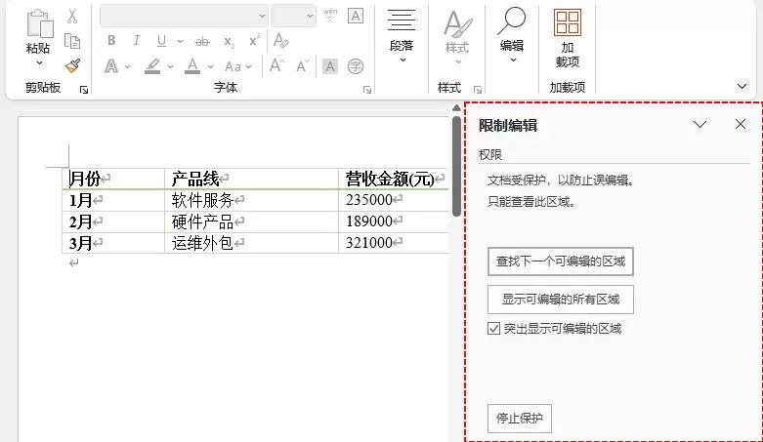The width and height of the screenshot is (763, 442).
Task: Click the Grow Font icon
Action: pos(276,65)
